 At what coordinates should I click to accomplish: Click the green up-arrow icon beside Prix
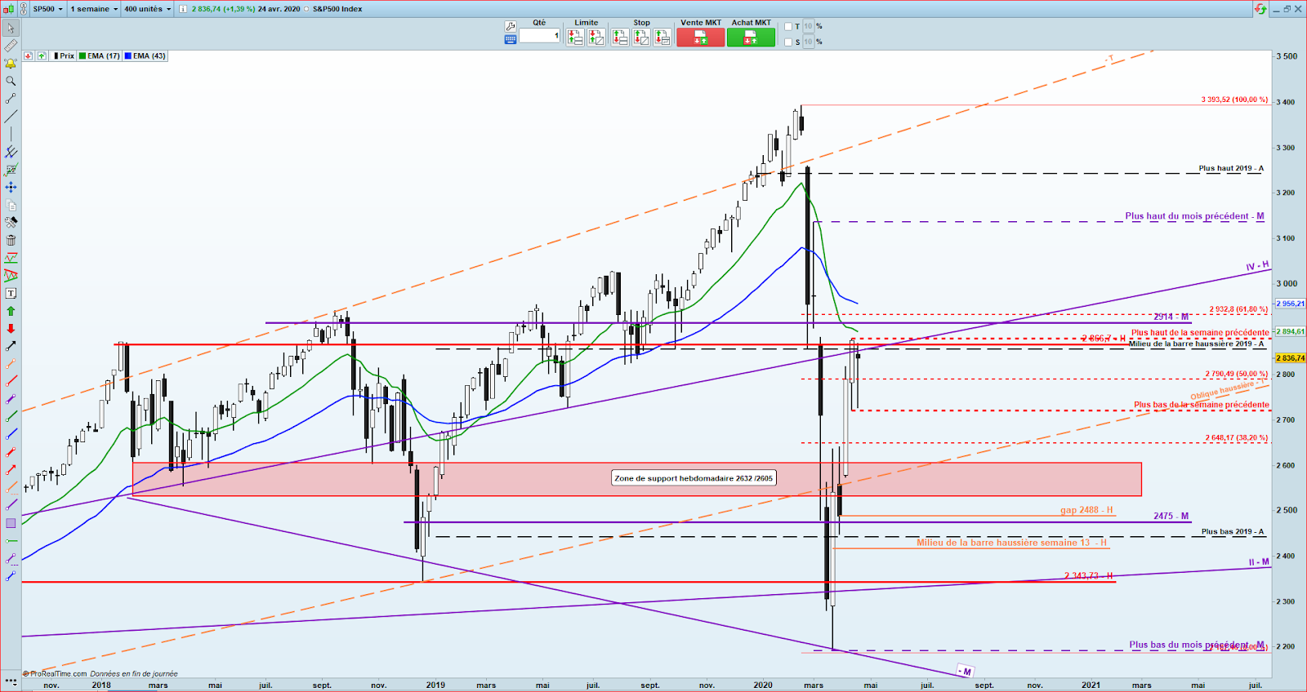(x=42, y=56)
